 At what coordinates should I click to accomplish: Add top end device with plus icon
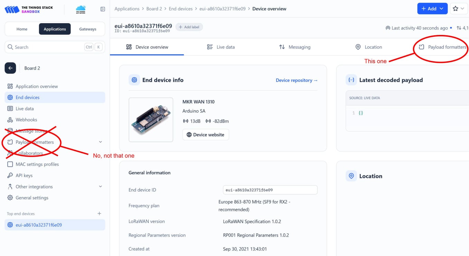point(99,213)
